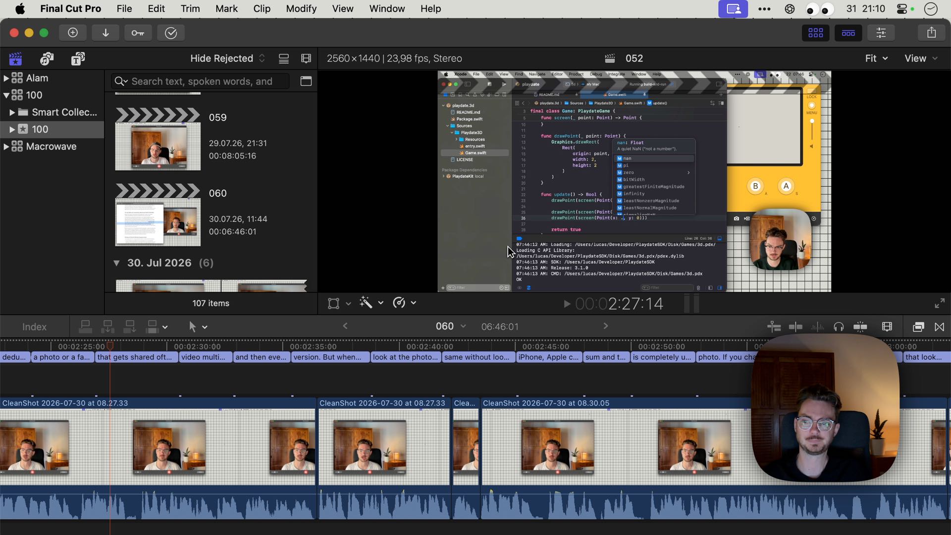Collapse the 30. Jul 2026 group

pyautogui.click(x=116, y=263)
